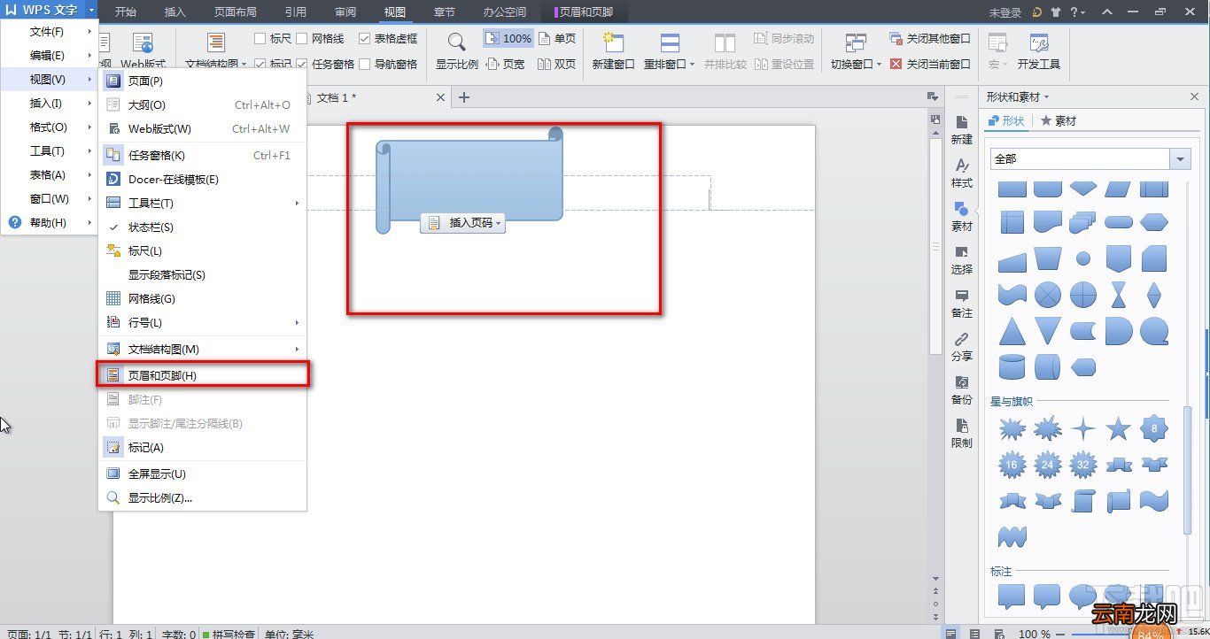Screen dimensions: 1210x639
Task: Open the 限制 restrict sidebar icon
Action: coord(961,434)
